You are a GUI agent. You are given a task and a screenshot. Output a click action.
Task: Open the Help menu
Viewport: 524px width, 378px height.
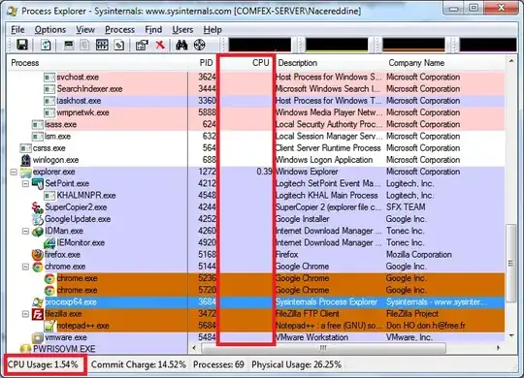tap(213, 30)
